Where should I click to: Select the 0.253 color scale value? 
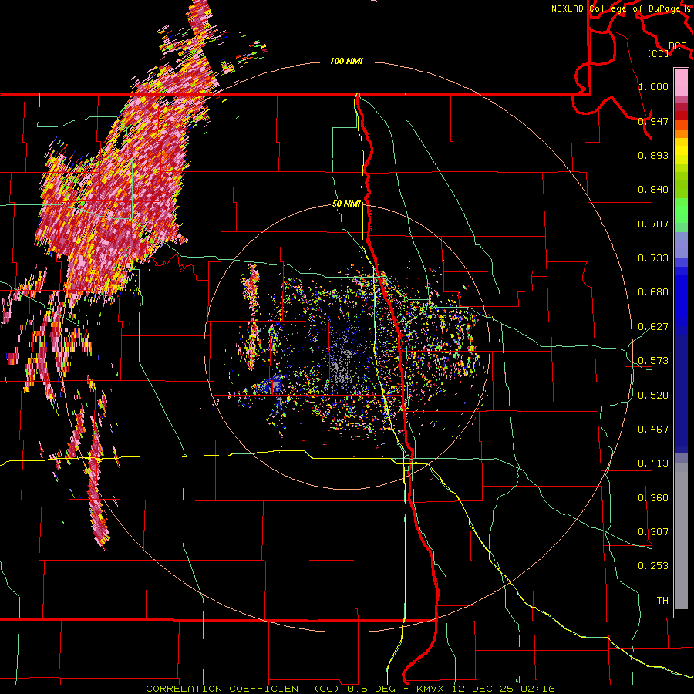(653, 566)
